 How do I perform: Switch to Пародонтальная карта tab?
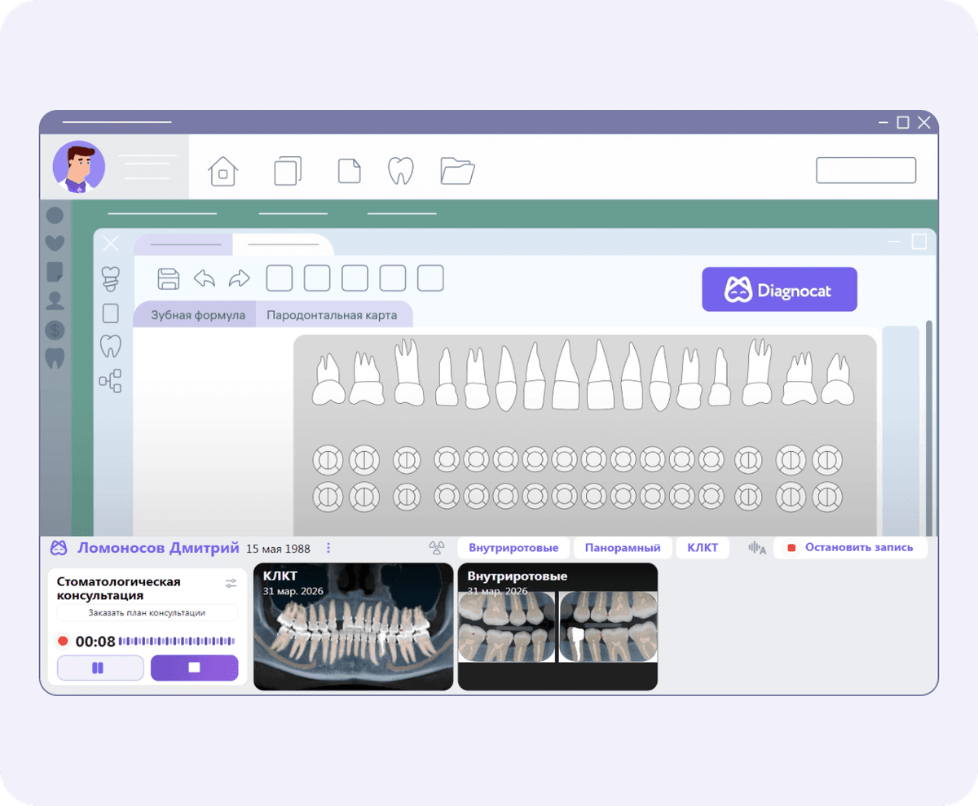point(332,315)
